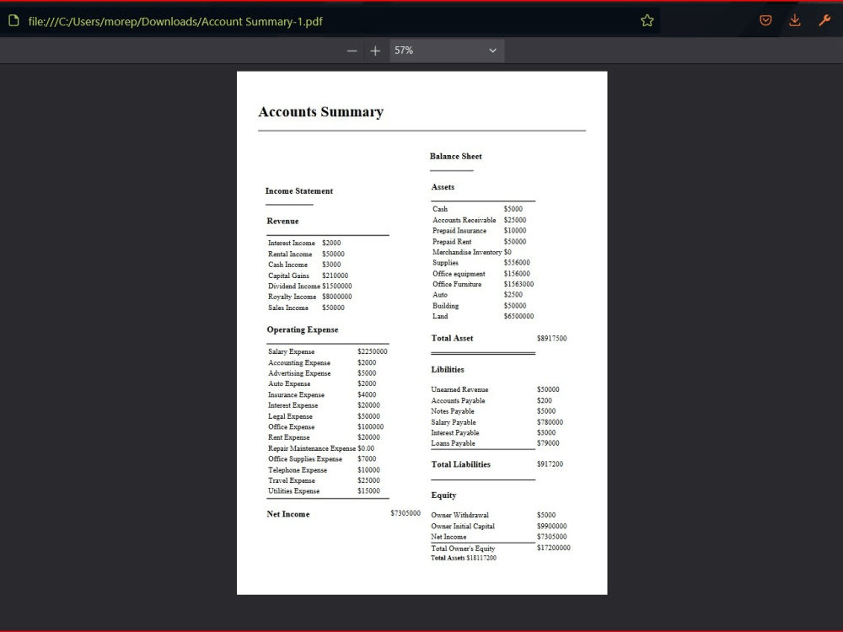Image resolution: width=843 pixels, height=632 pixels.
Task: Click the Salary Expense row label
Action: coord(292,351)
